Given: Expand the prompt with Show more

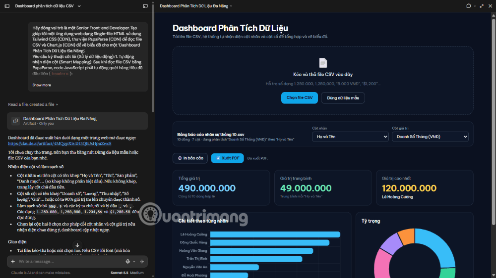Looking at the screenshot, I should [x=42, y=85].
